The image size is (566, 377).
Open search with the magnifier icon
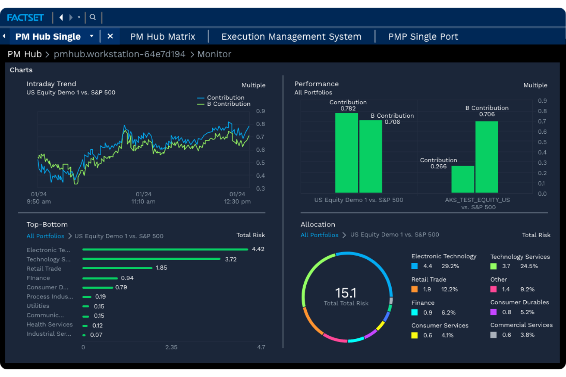click(x=93, y=17)
